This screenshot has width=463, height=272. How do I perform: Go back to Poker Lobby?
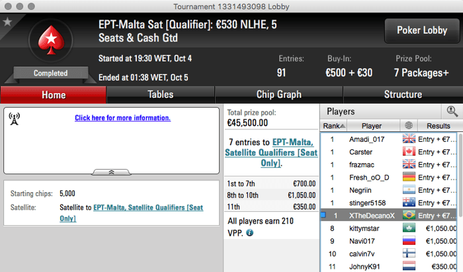click(x=422, y=30)
